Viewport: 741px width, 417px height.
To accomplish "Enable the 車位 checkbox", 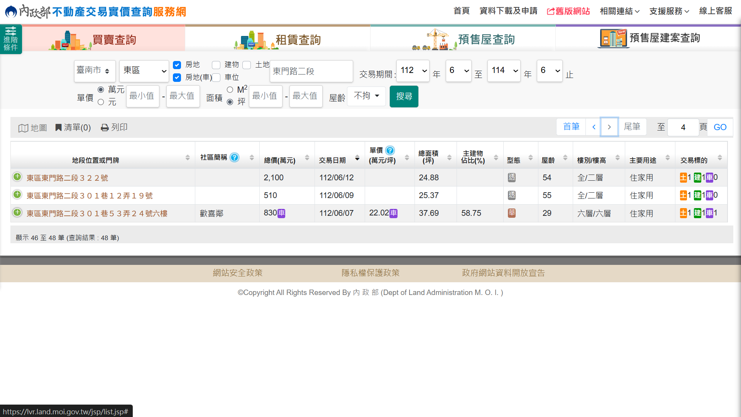I will (x=216, y=78).
